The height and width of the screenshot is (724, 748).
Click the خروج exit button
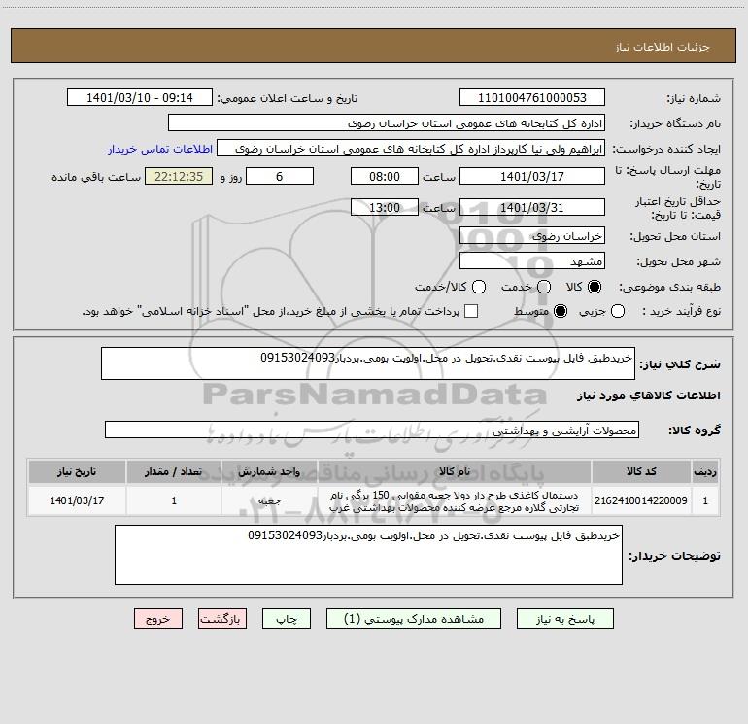click(158, 619)
